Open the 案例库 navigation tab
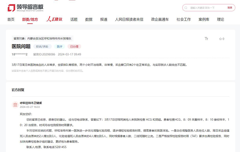 [204, 20]
